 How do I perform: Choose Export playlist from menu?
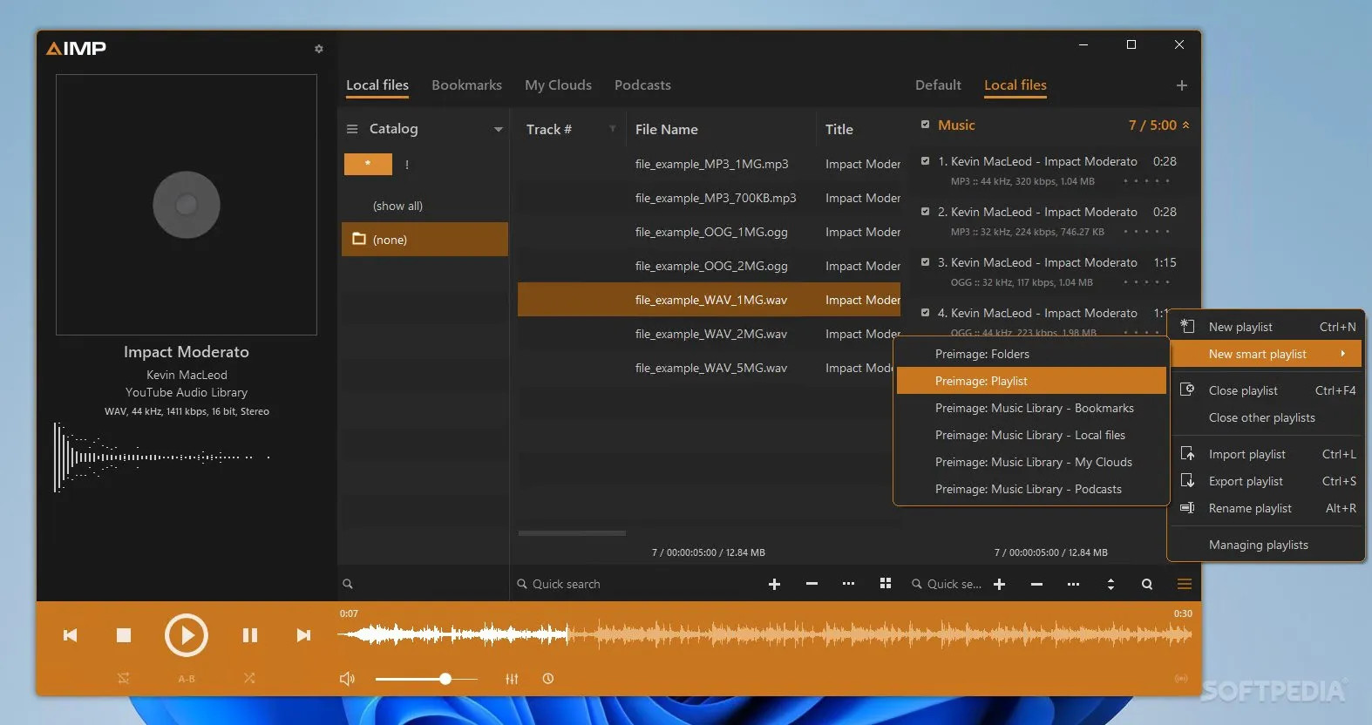click(x=1246, y=481)
